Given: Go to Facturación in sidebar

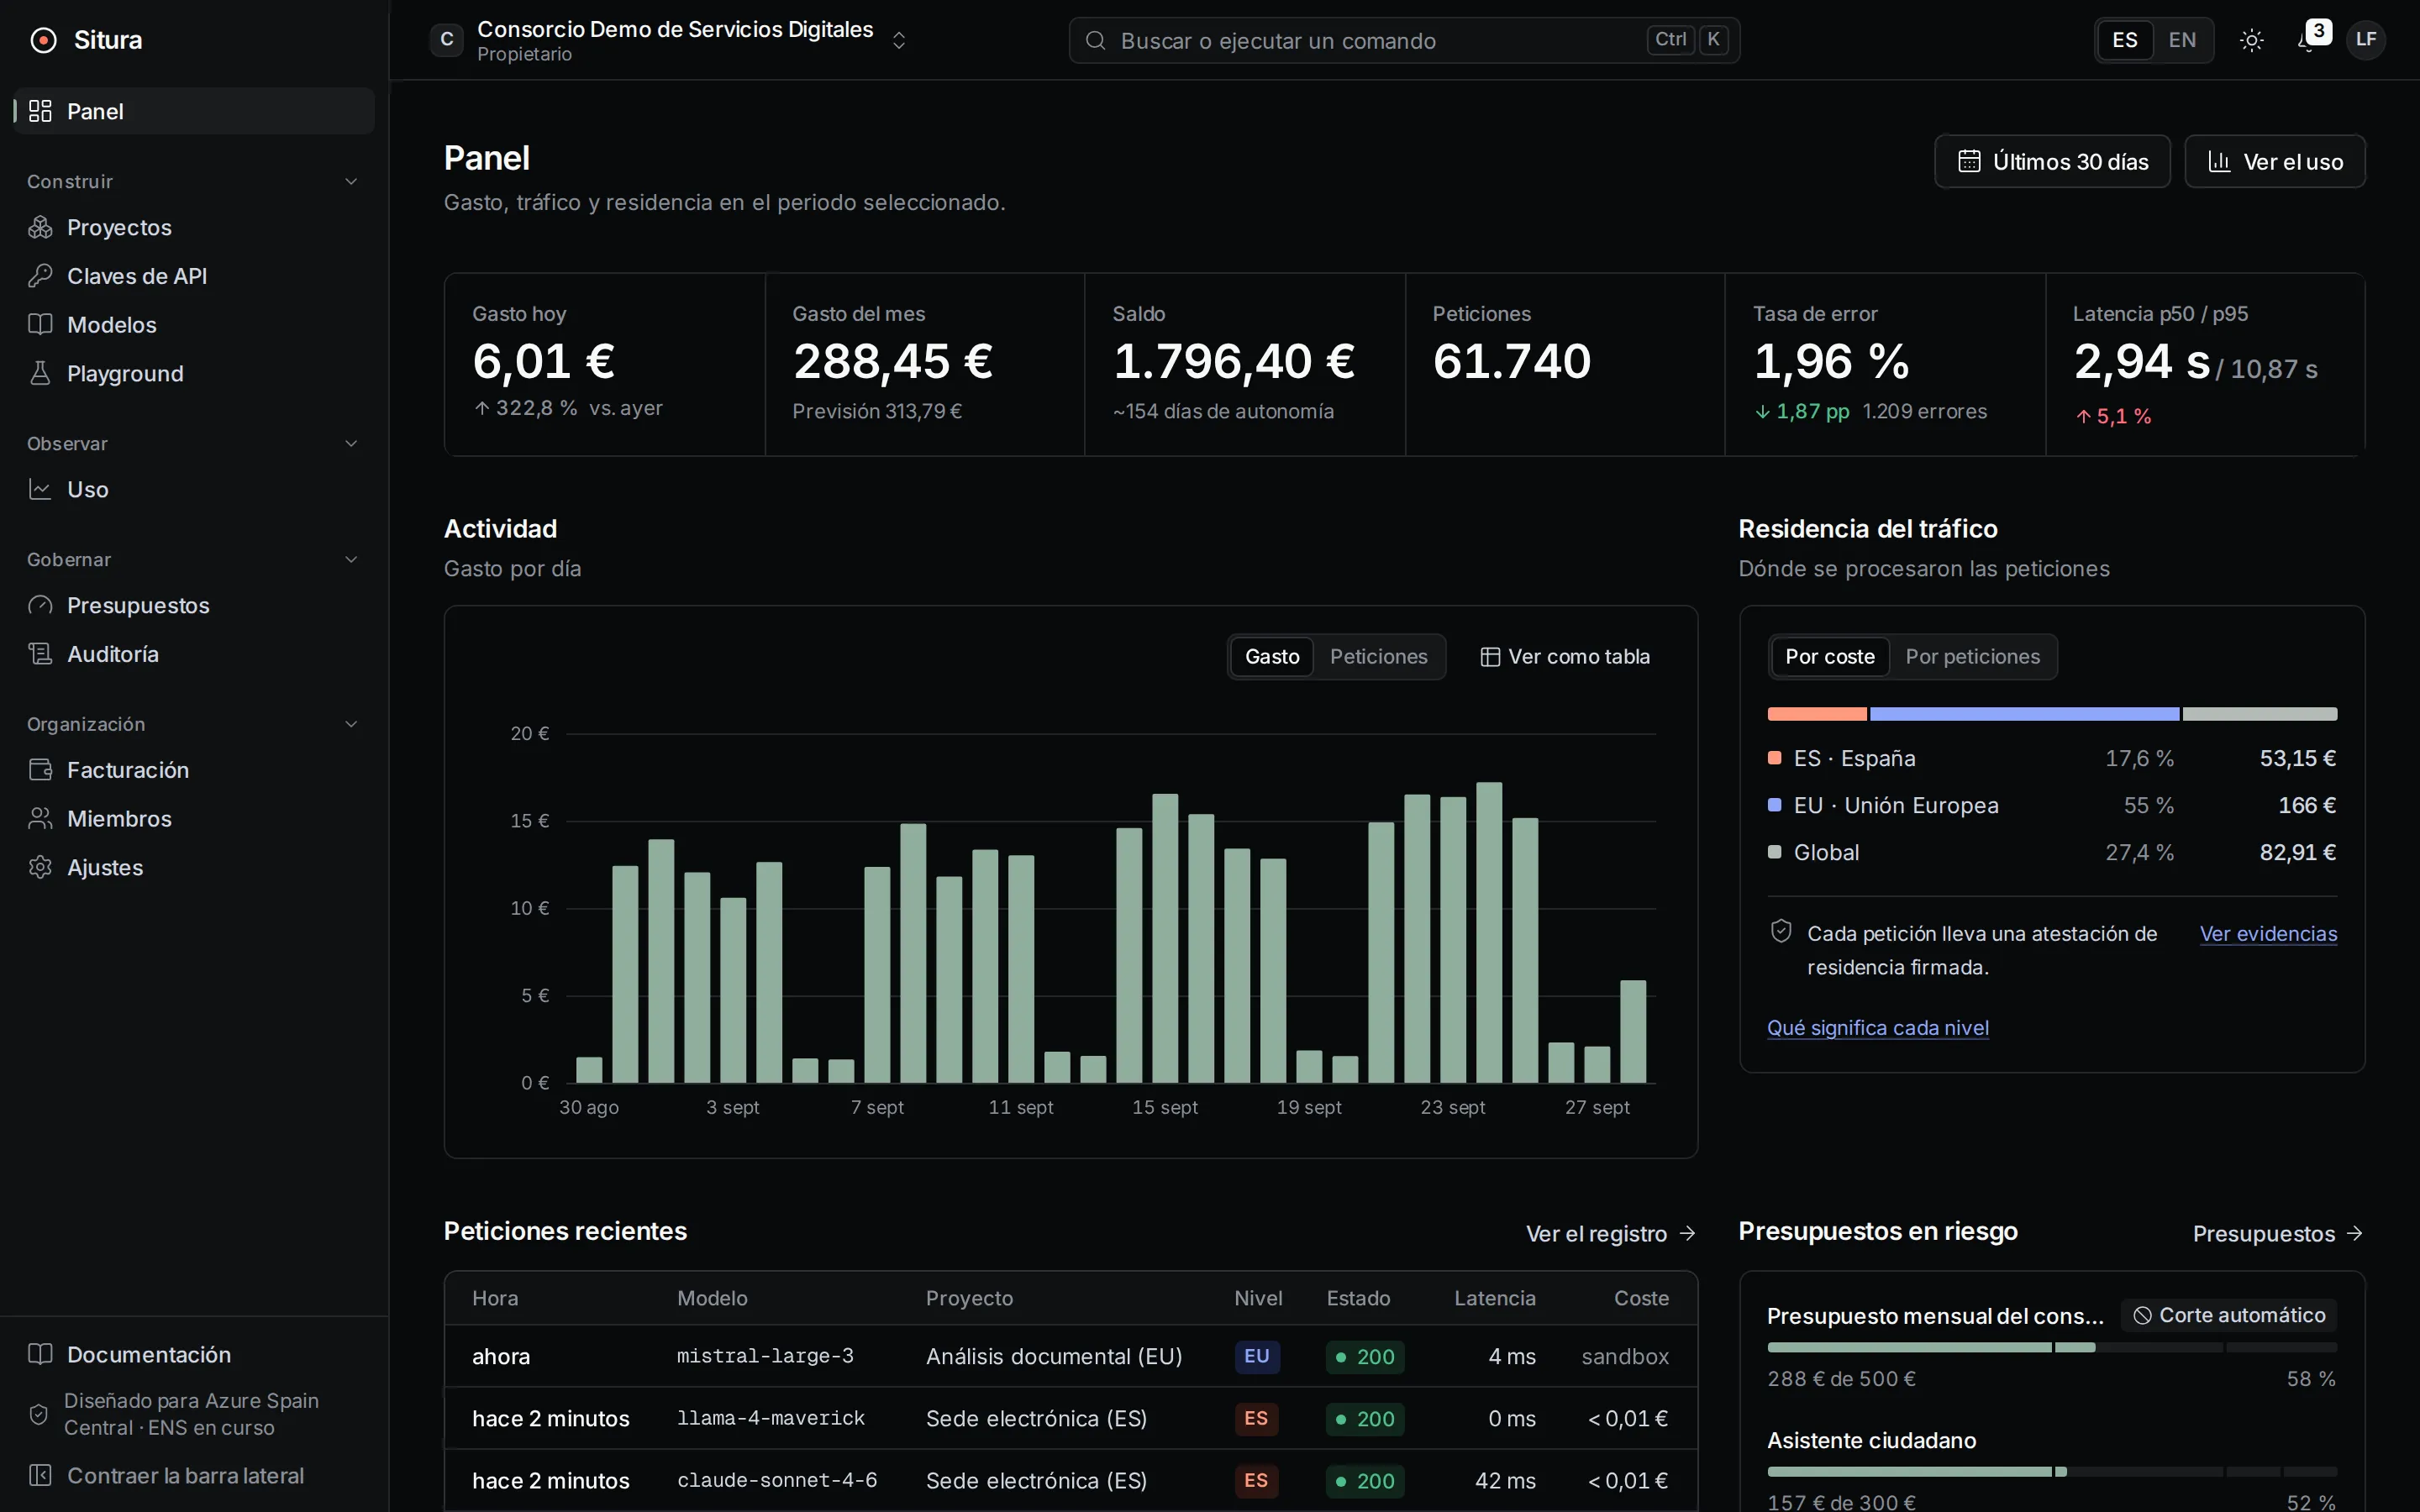Looking at the screenshot, I should [x=194, y=770].
